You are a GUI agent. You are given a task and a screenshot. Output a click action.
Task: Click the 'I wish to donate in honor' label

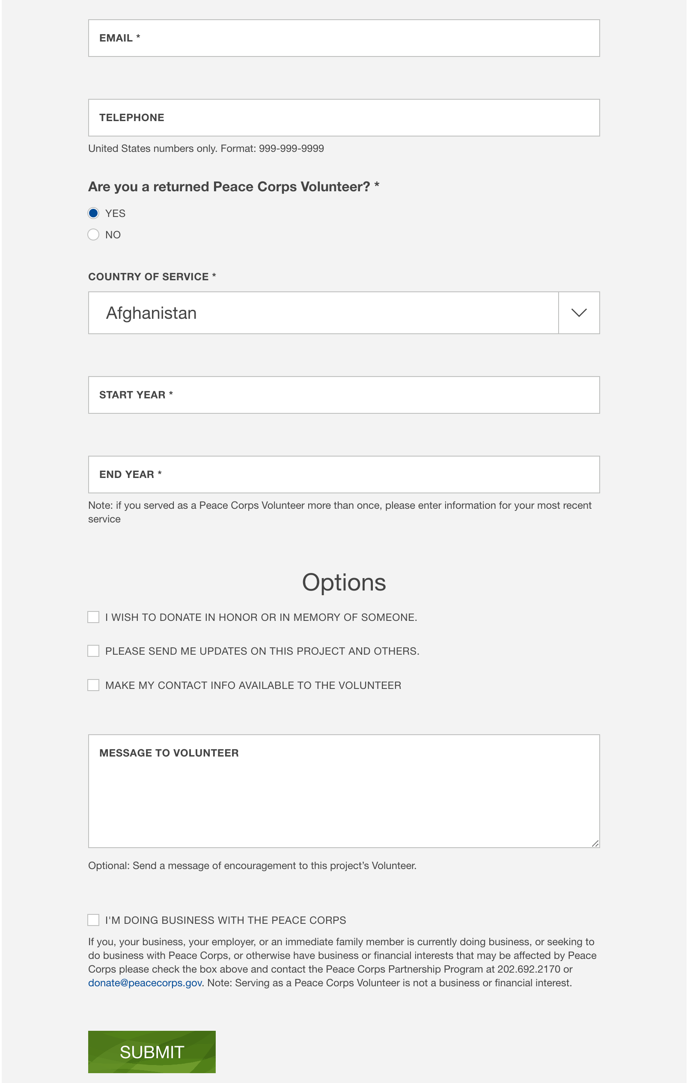click(261, 617)
